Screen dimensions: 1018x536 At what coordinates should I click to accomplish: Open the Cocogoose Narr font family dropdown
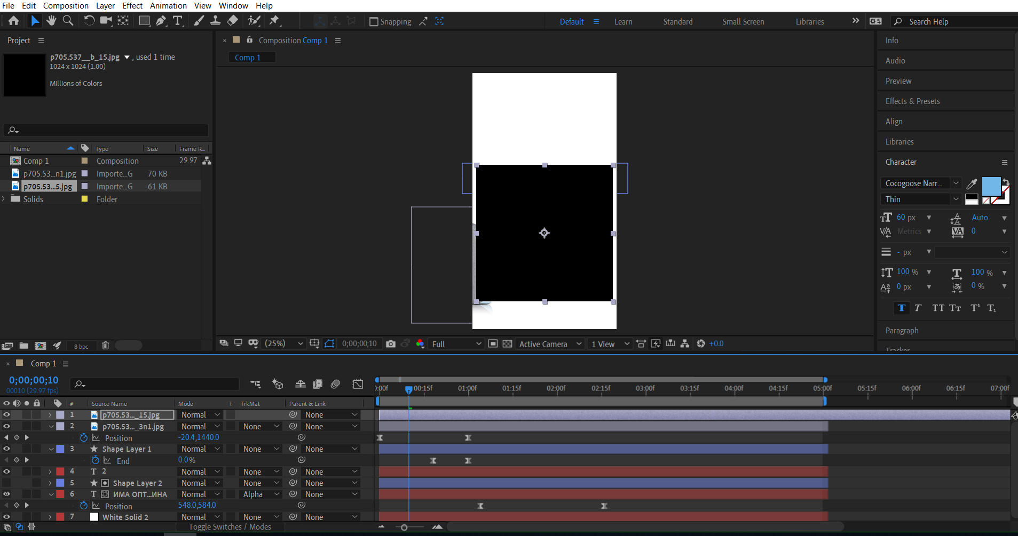click(x=921, y=183)
